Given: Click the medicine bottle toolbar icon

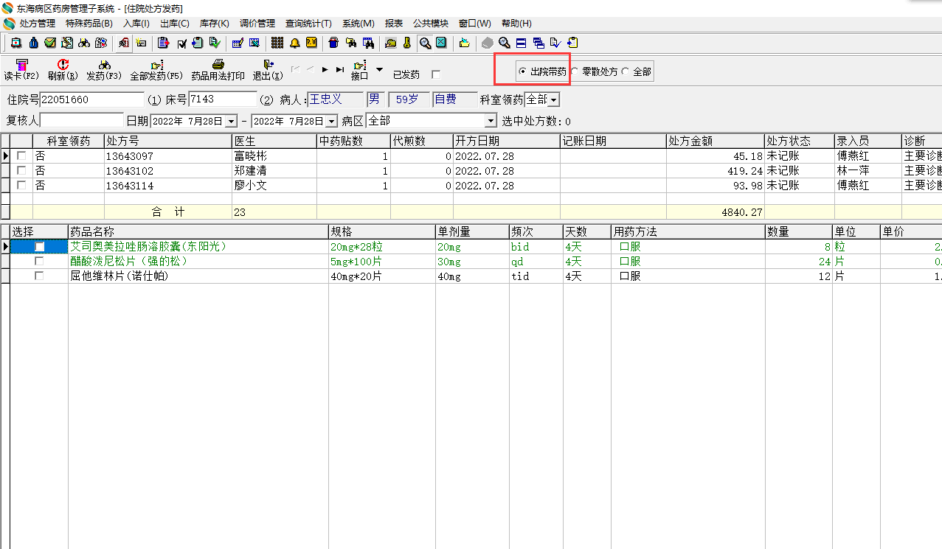Looking at the screenshot, I should (x=33, y=43).
